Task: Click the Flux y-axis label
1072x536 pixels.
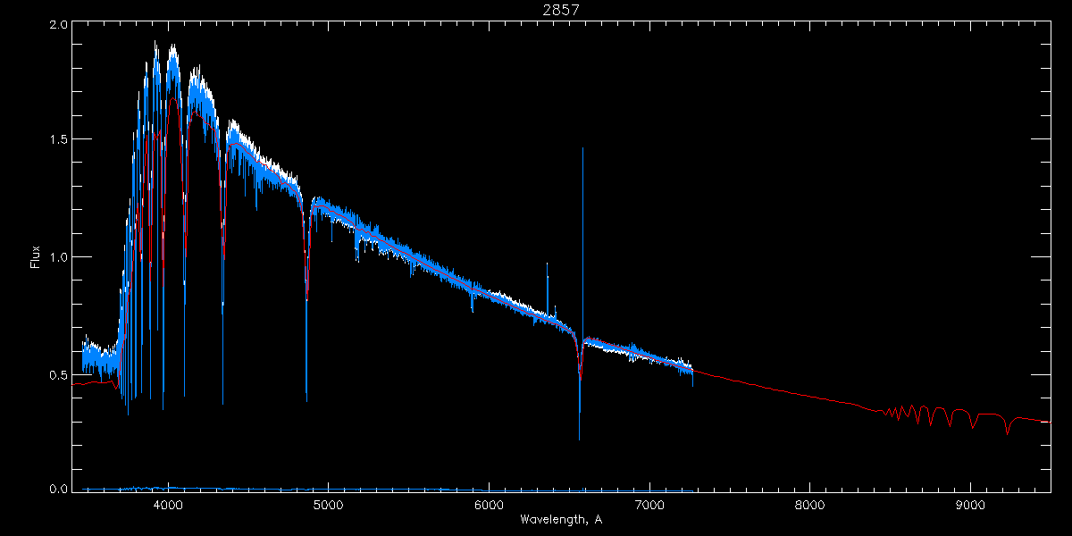Action: (x=35, y=257)
